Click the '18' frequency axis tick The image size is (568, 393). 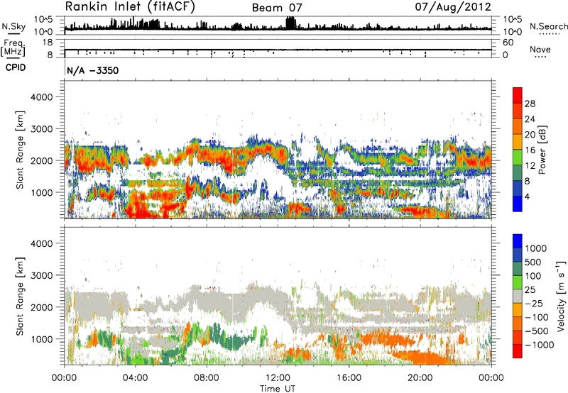tap(48, 43)
